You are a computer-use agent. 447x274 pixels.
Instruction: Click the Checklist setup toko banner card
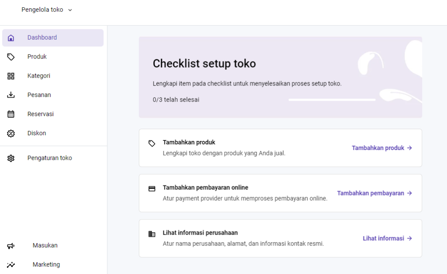click(x=280, y=77)
